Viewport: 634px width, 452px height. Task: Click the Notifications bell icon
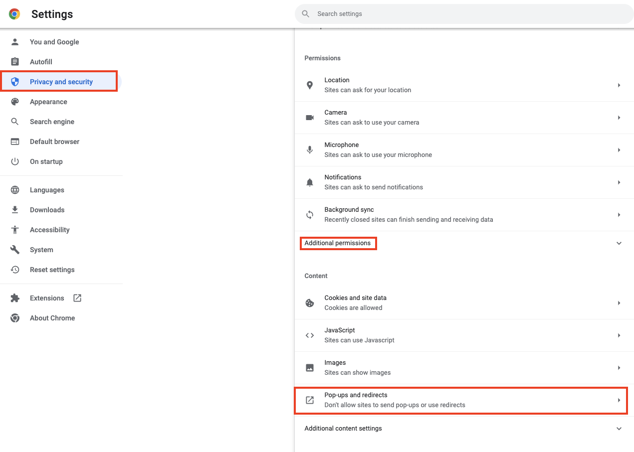310,182
